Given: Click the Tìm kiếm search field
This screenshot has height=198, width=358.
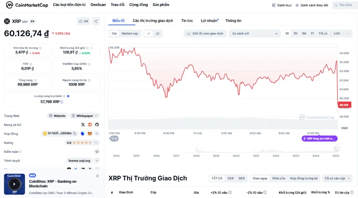Looking at the screenshot, I should 345,5.
